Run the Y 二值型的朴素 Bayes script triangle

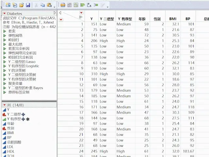[x=5, y=88]
